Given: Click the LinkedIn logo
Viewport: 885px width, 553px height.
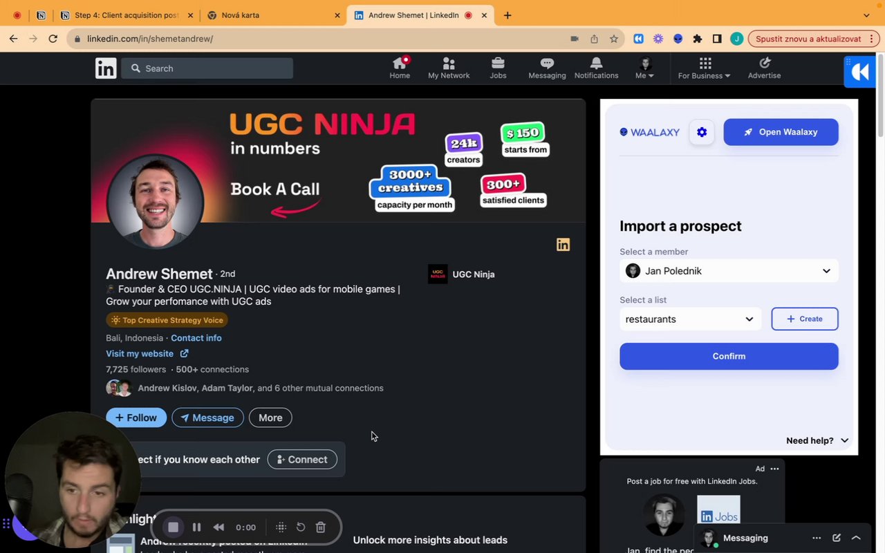Looking at the screenshot, I should [x=106, y=68].
